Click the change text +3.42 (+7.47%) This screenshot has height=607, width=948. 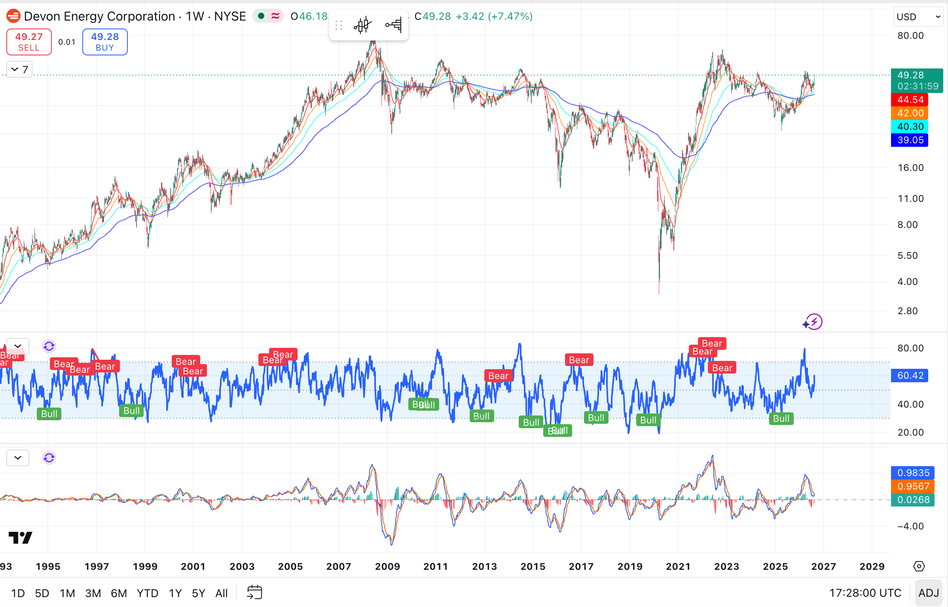[494, 16]
